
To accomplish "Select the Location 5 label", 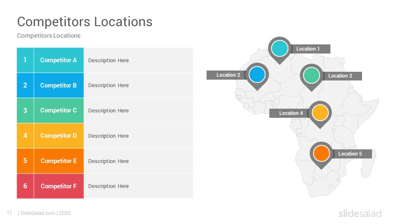I will pos(352,153).
